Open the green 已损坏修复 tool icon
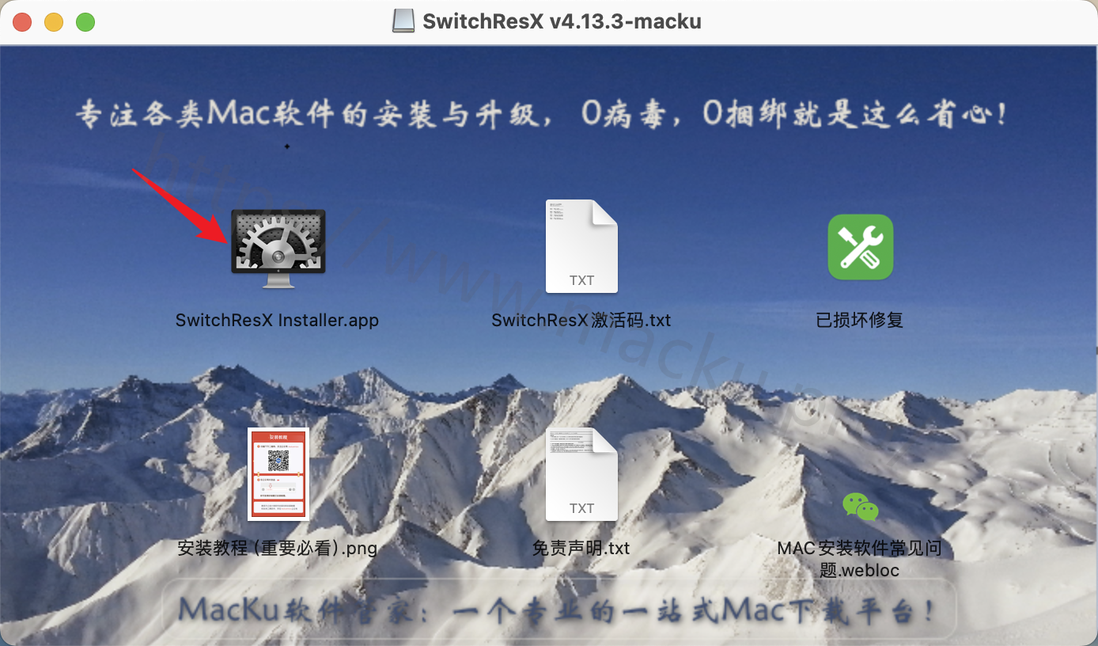This screenshot has height=646, width=1098. point(860,247)
